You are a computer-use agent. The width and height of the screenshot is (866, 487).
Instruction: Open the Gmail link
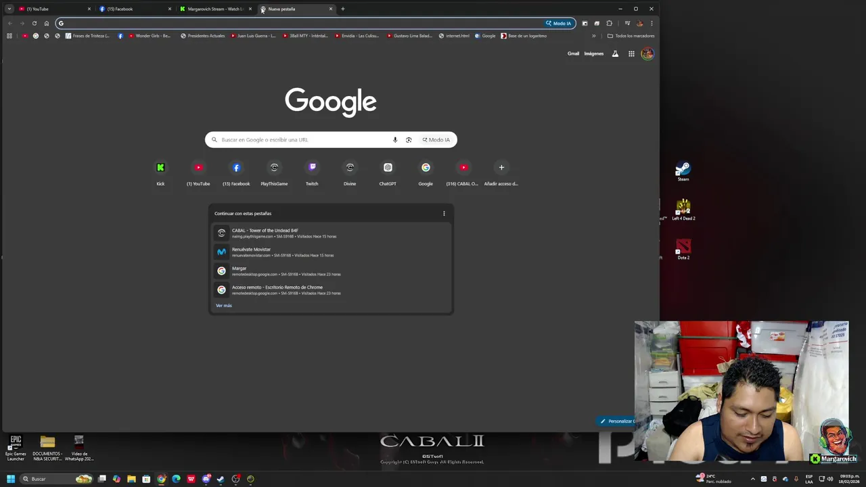click(573, 53)
